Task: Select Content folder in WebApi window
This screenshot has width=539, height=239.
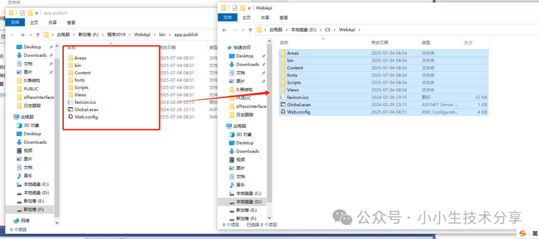Action: point(383,68)
